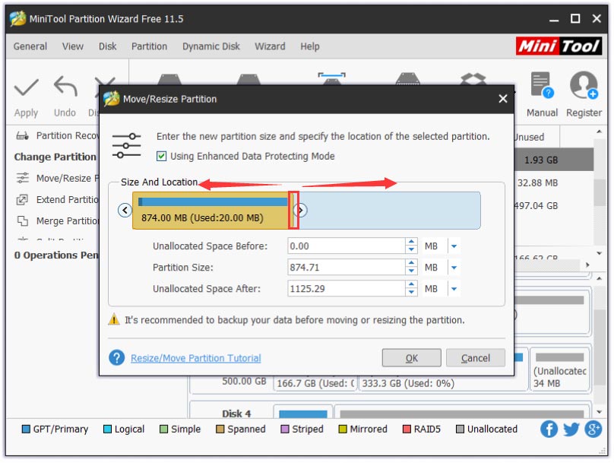614x463 pixels.
Task: Open the Partition menu
Action: click(x=149, y=46)
